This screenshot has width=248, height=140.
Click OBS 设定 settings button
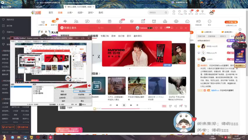(64, 91)
